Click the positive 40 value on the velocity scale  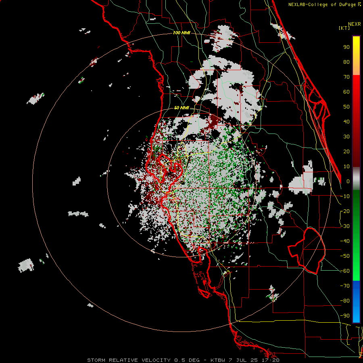[x=346, y=121]
